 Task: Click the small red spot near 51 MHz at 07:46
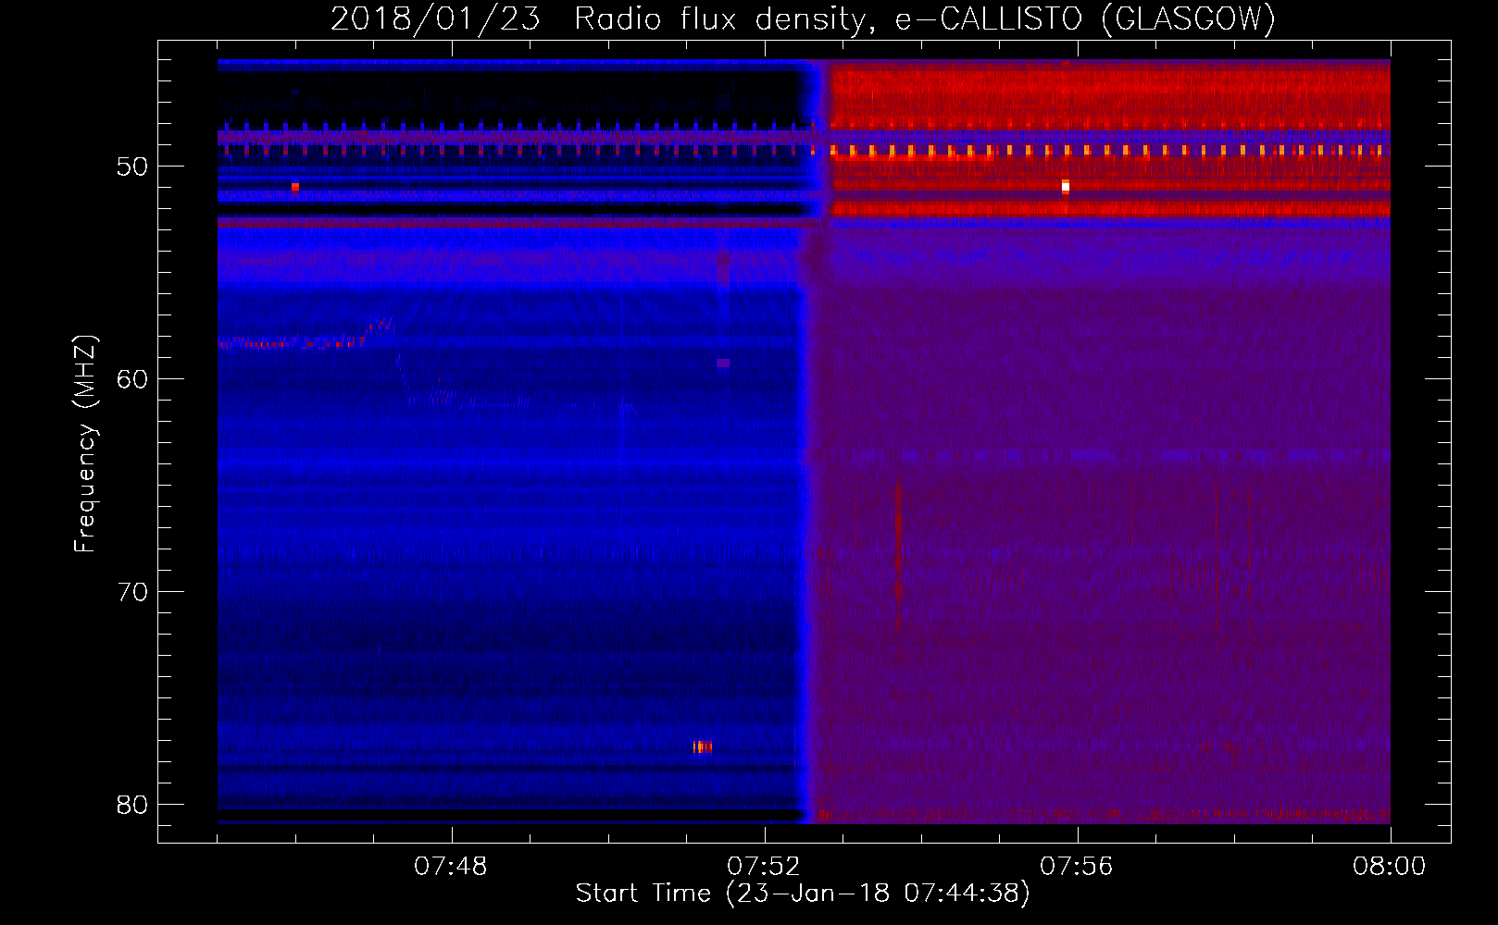[x=295, y=187]
